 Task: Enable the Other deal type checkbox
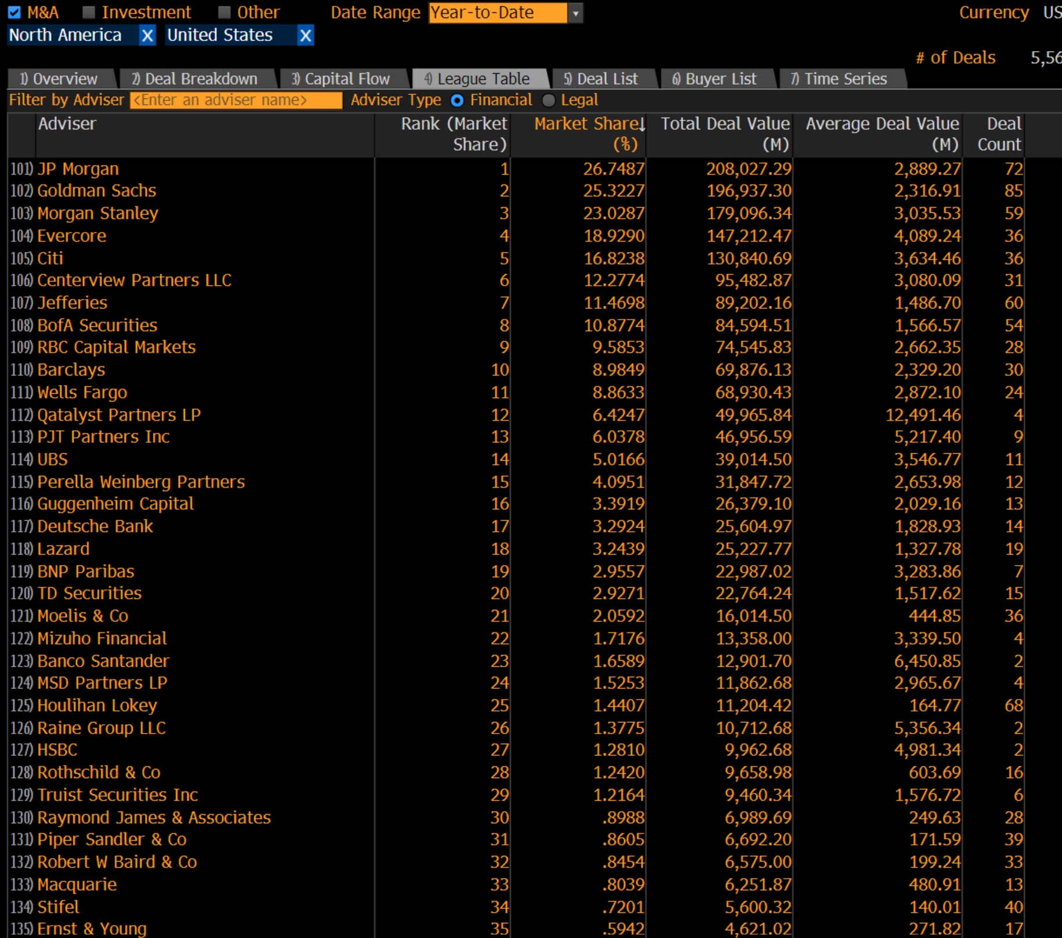pos(224,12)
